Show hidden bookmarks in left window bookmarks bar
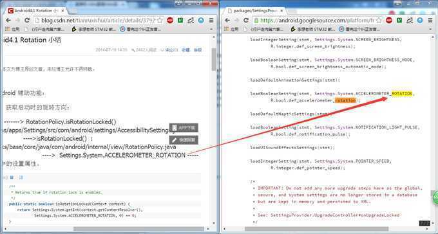This screenshot has width=438, height=234. tap(211, 29)
